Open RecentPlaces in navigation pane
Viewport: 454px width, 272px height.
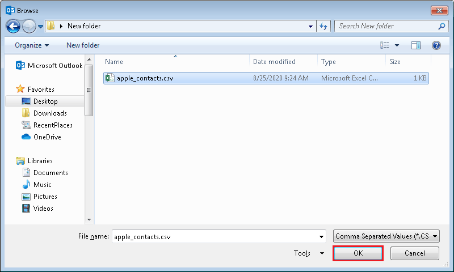(47, 125)
